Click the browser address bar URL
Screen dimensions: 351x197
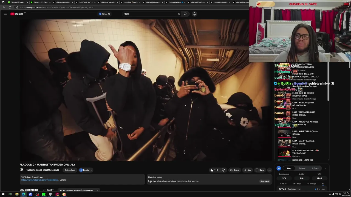58,7
